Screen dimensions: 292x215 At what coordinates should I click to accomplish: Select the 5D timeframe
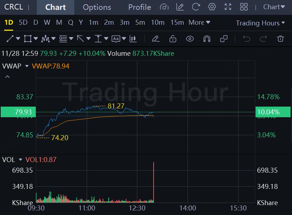(23, 23)
